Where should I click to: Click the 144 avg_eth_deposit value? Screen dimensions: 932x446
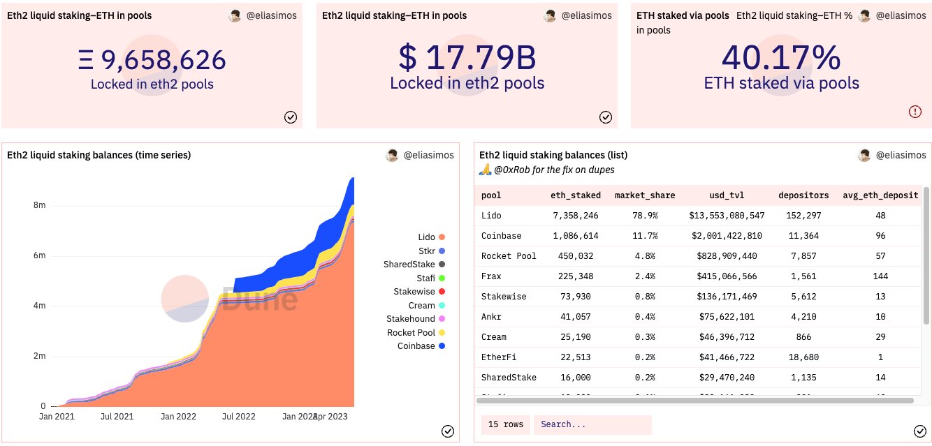[880, 276]
